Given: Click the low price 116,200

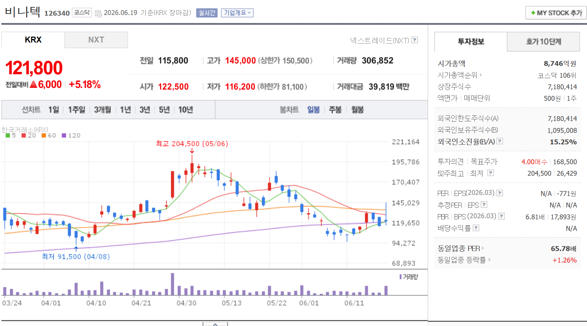Looking at the screenshot, I should [x=240, y=87].
